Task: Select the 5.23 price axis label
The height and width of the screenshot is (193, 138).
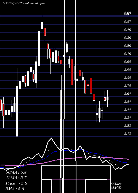Action: (x=128, y=126)
